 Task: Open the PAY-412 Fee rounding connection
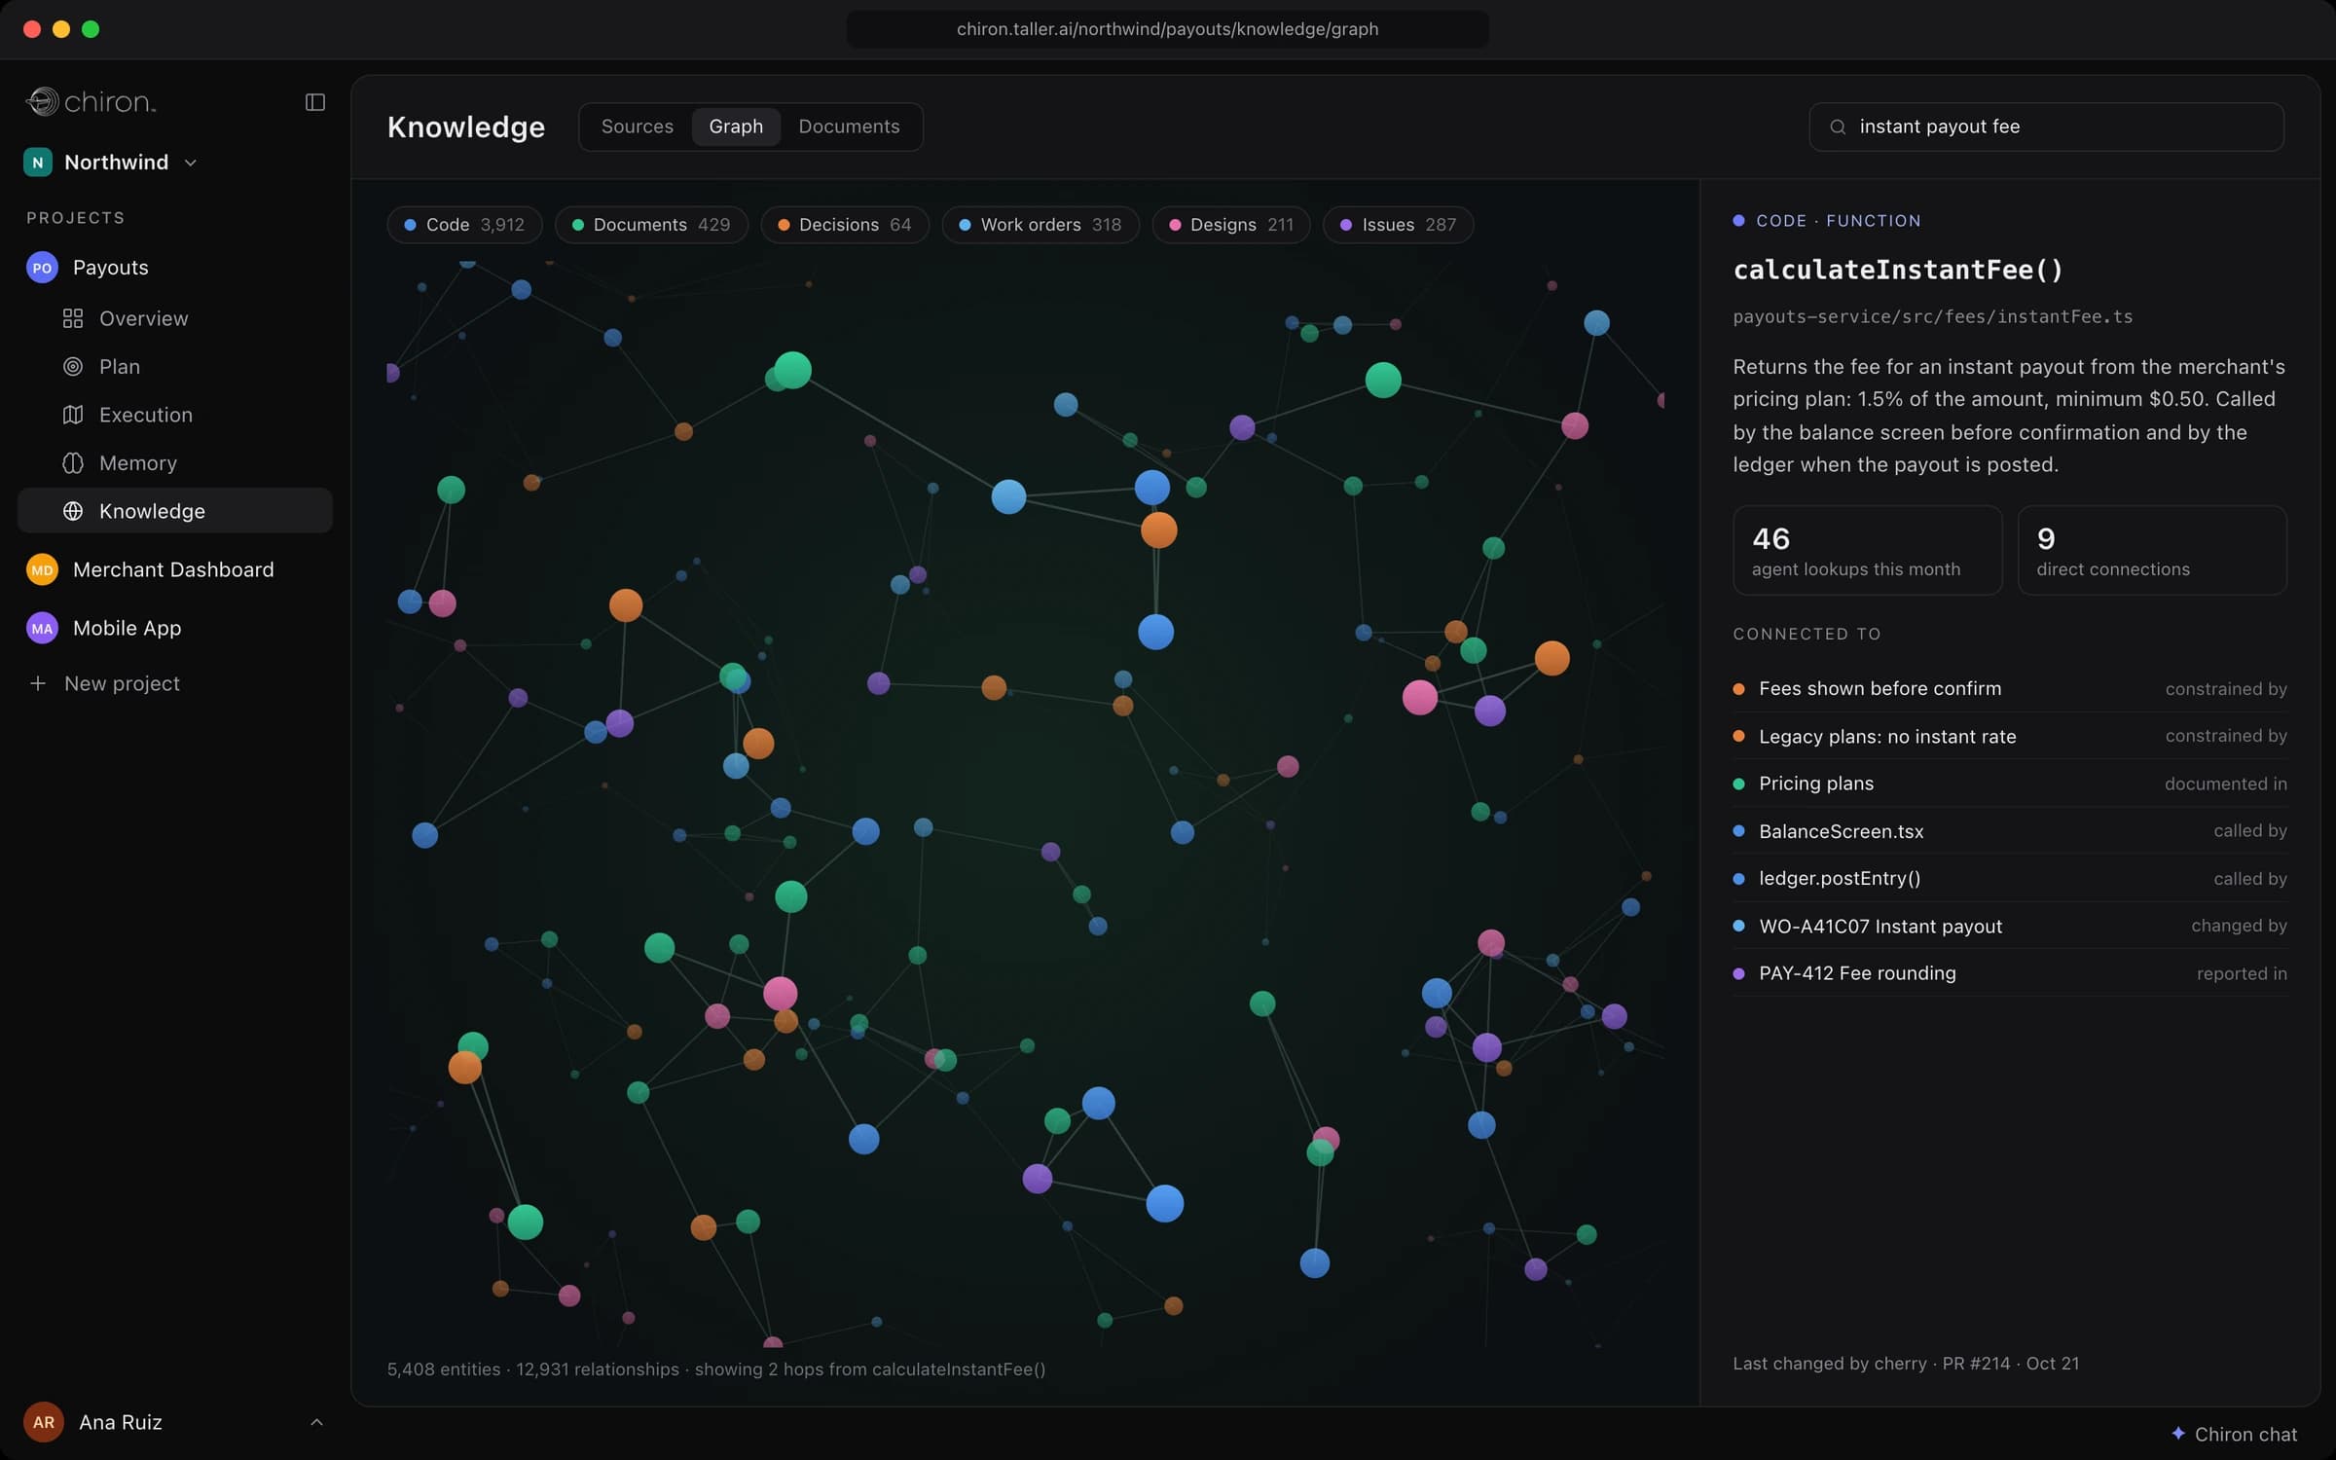coord(2009,973)
